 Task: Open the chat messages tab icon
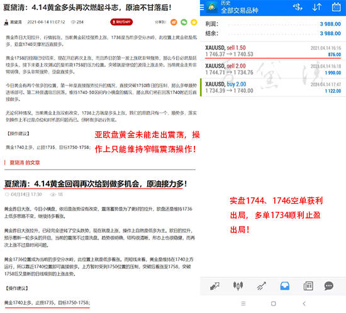point(329,286)
